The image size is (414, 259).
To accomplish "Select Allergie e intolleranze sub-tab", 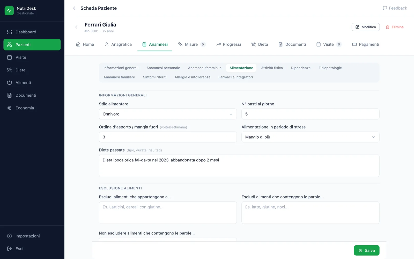I will 192,77.
